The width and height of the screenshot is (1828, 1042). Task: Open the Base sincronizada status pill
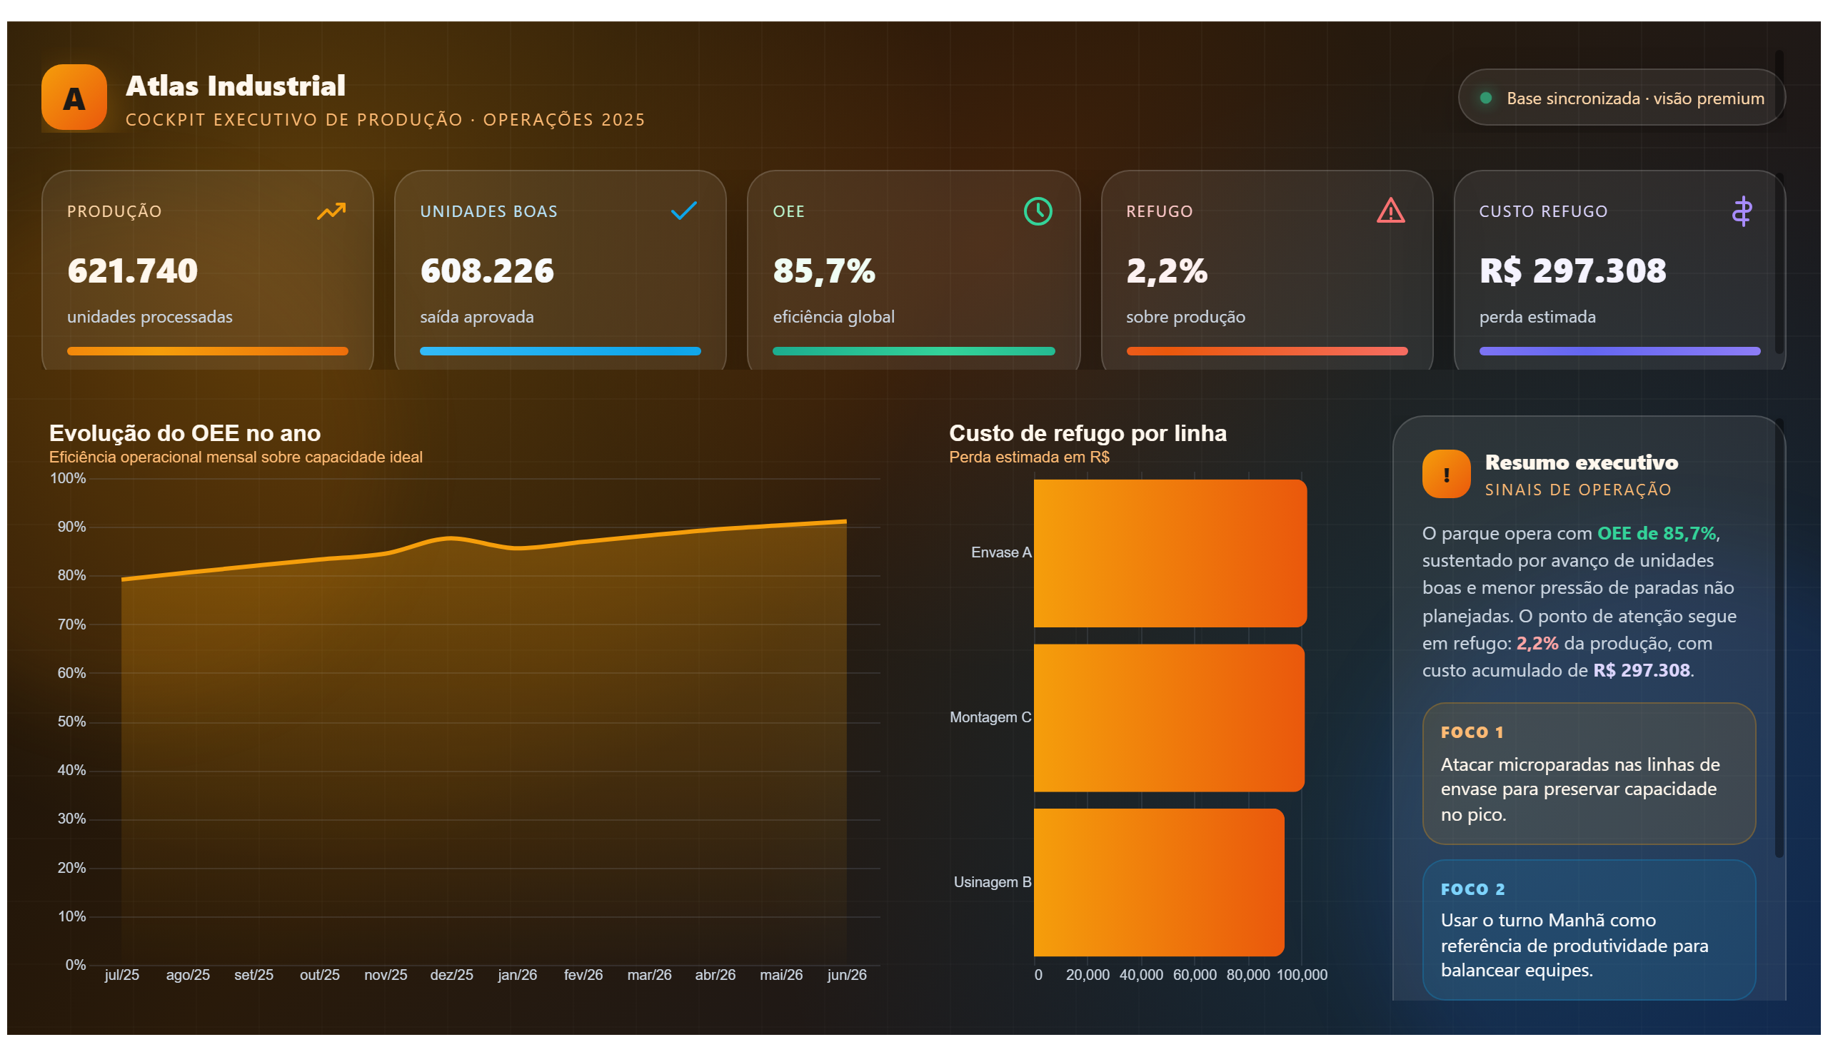(x=1621, y=97)
